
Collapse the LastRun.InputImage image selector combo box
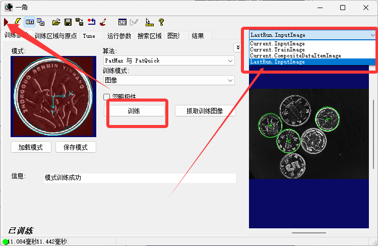pyautogui.click(x=312, y=35)
